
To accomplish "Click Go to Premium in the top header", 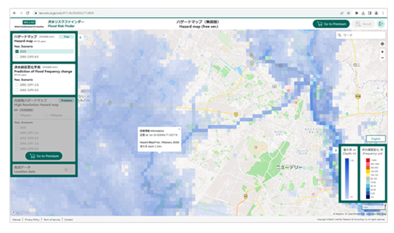I will 331,24.
